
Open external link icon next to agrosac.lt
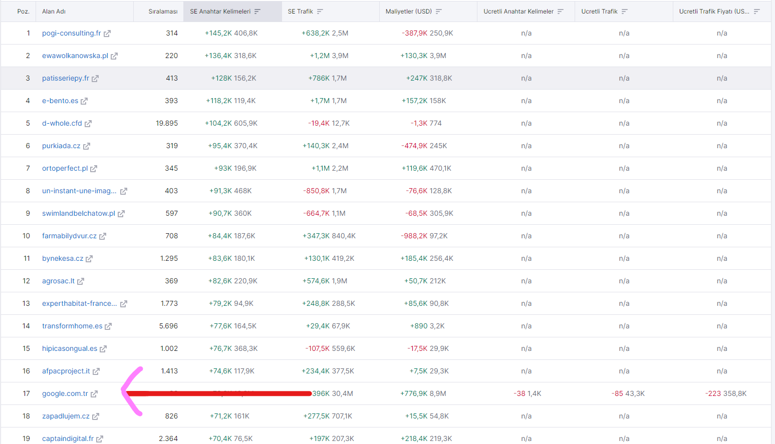81,281
